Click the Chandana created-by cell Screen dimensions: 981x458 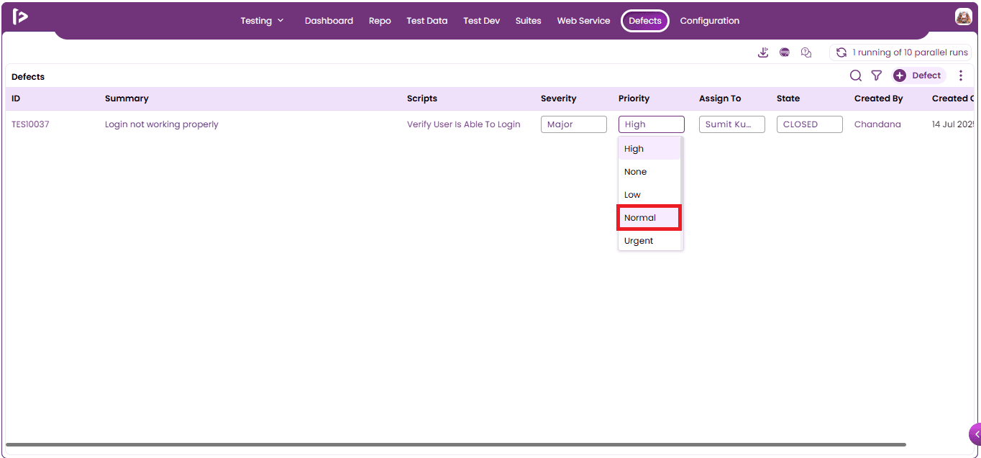tap(877, 124)
